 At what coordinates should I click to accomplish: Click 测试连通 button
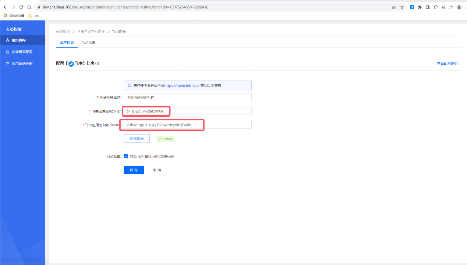(x=137, y=138)
